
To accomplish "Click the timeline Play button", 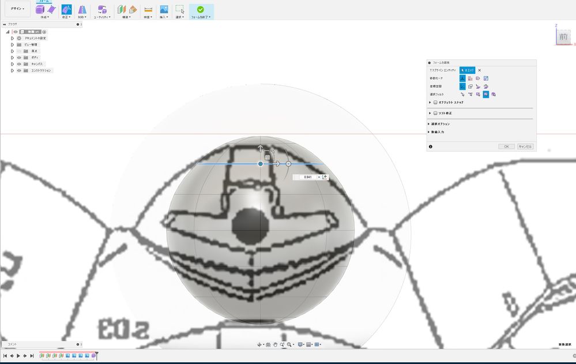I will 18,356.
